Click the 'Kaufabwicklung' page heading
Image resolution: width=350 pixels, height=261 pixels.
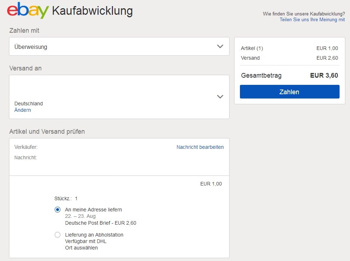click(92, 11)
